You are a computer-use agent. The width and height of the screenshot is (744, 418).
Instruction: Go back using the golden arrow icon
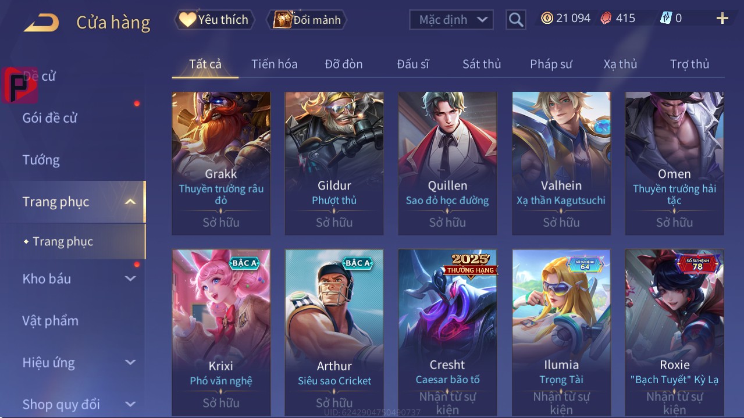coord(41,23)
